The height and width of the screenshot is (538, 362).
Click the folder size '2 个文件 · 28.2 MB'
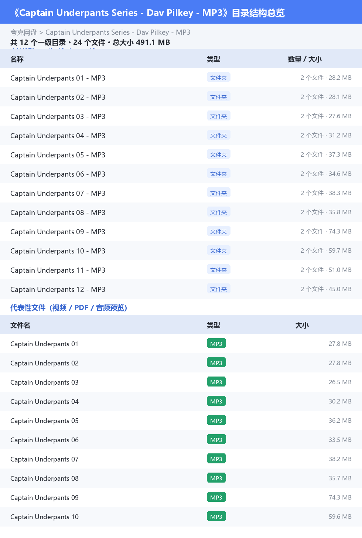click(326, 78)
